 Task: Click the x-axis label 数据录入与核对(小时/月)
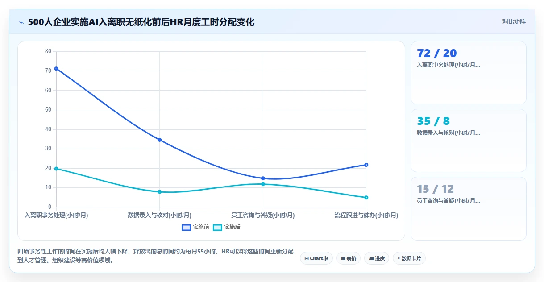(159, 215)
